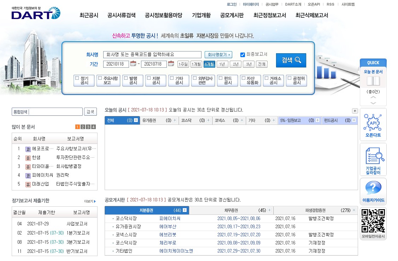Open 기업개황 menu
This screenshot has height=261, width=398.
click(x=201, y=15)
